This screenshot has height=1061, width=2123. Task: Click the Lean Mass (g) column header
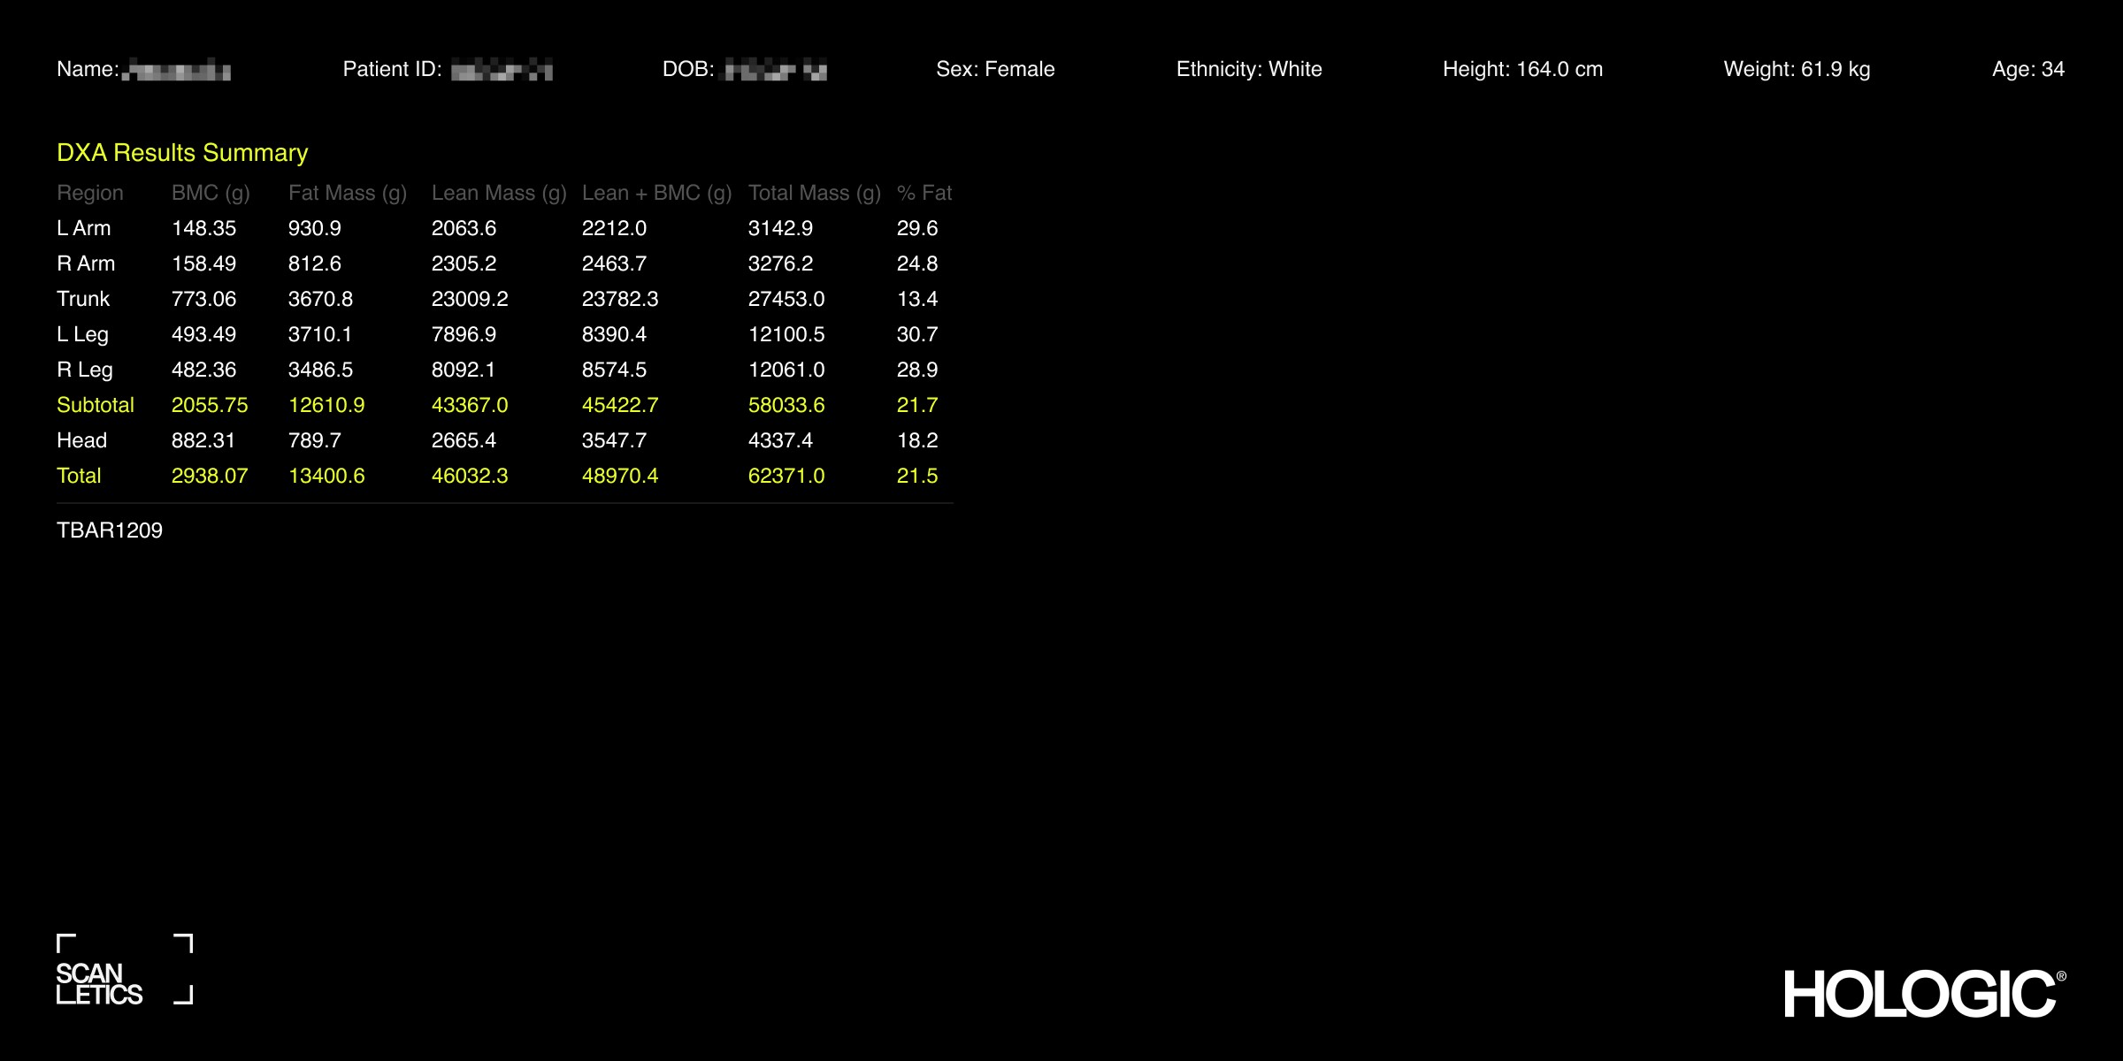point(498,193)
